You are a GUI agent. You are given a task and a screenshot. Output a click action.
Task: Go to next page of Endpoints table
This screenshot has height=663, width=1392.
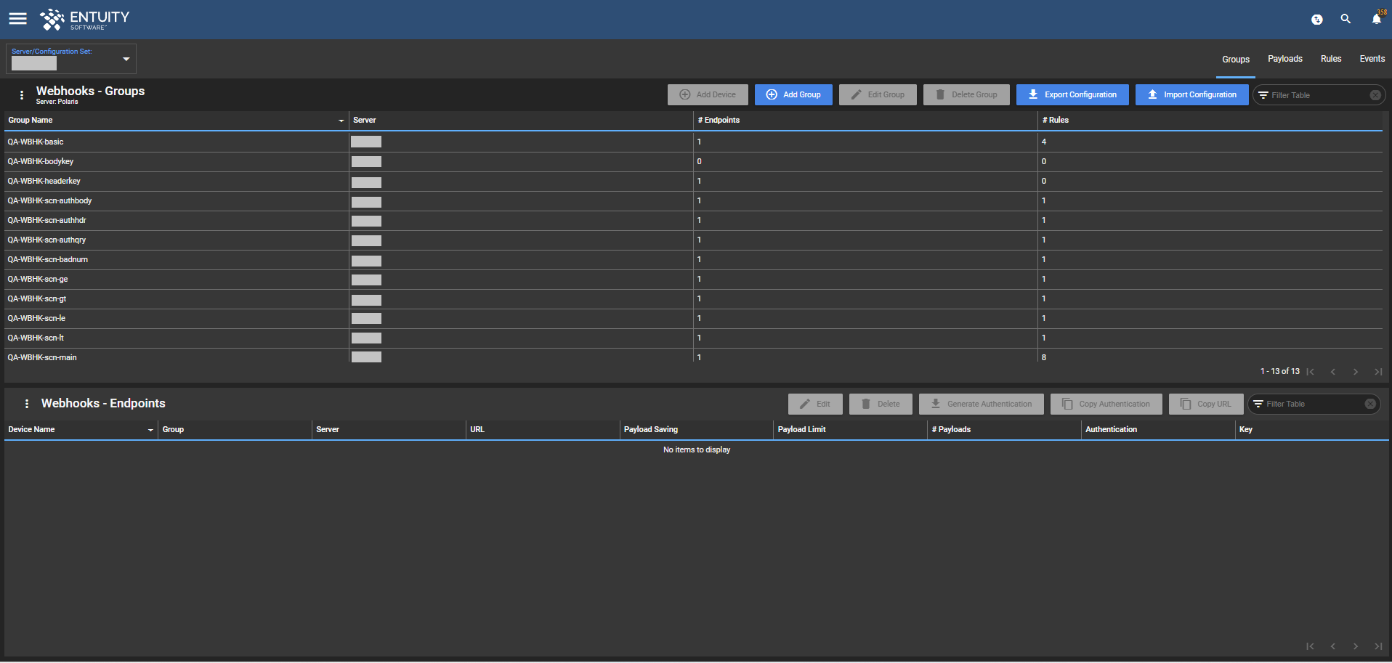[x=1355, y=646]
